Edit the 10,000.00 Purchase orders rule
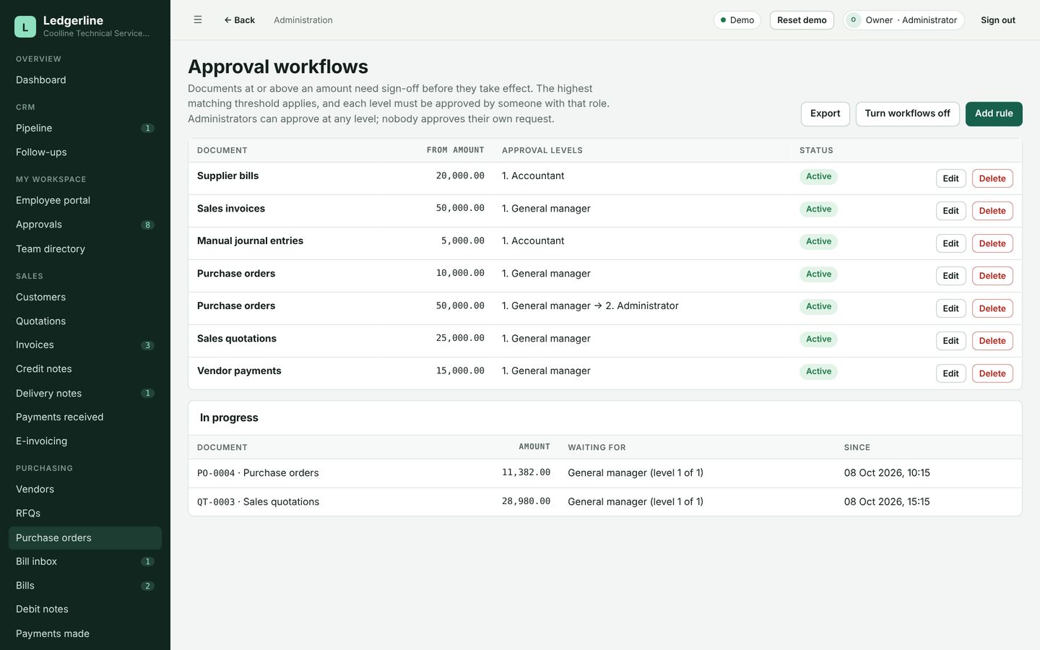 [x=950, y=276]
